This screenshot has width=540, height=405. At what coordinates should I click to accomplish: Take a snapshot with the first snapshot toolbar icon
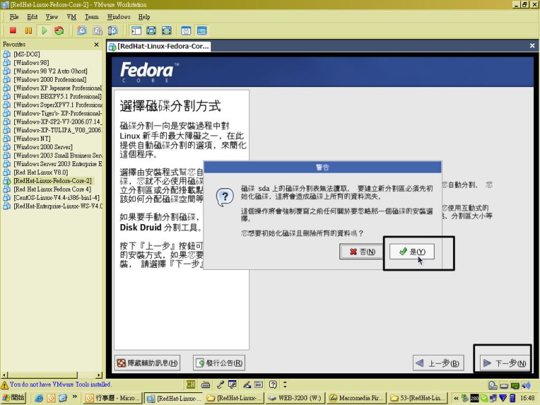tap(82, 30)
